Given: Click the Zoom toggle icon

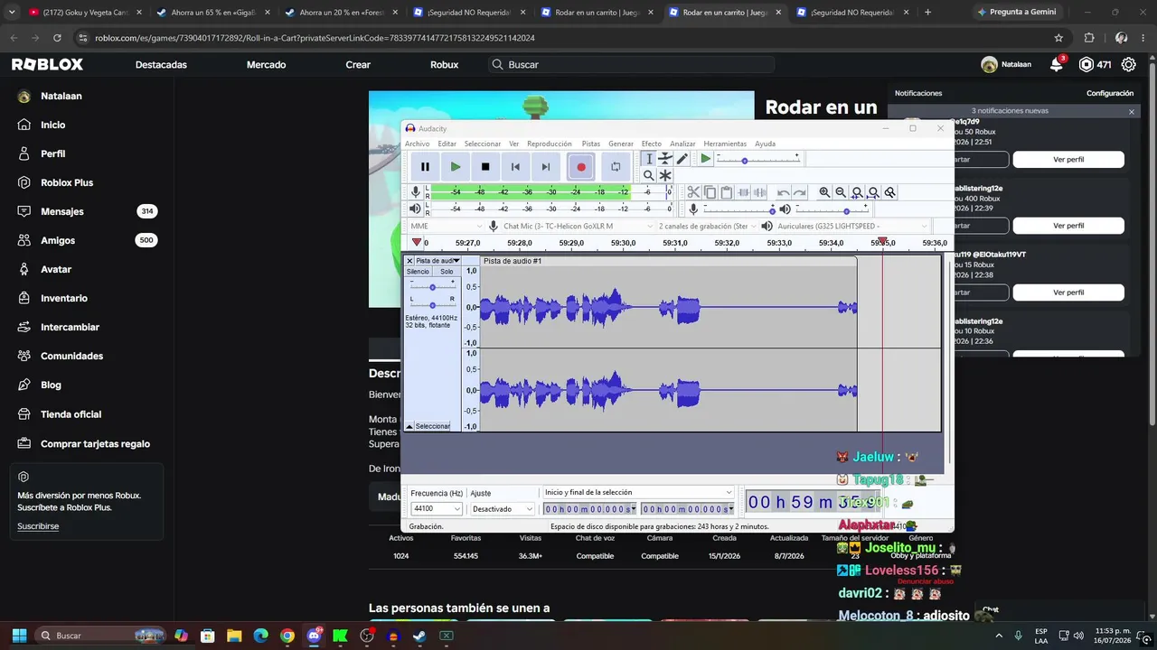Looking at the screenshot, I should pos(889,192).
